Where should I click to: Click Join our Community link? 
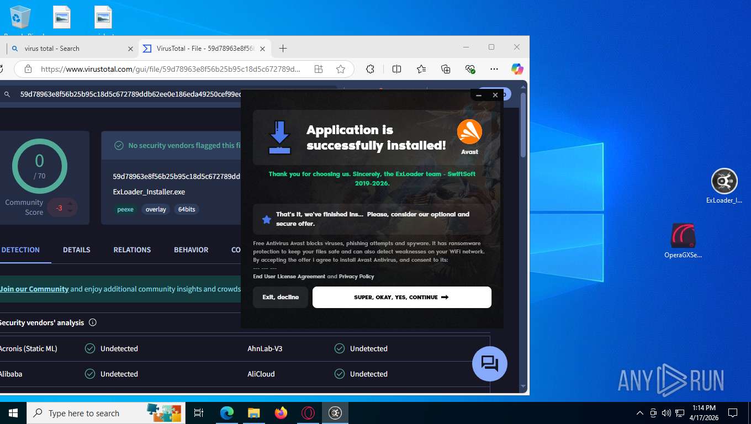(x=34, y=289)
